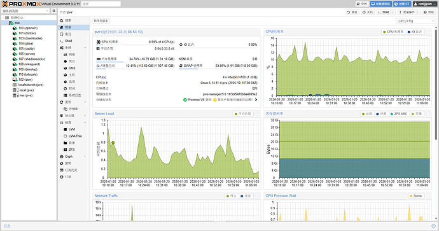Select the Summary (概要) menu item
Image resolution: width=439 pixels, height=231 pixels.
(74, 27)
